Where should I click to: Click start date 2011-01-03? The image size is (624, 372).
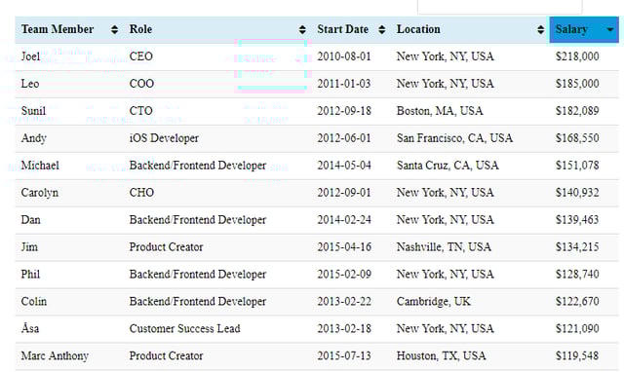(344, 84)
